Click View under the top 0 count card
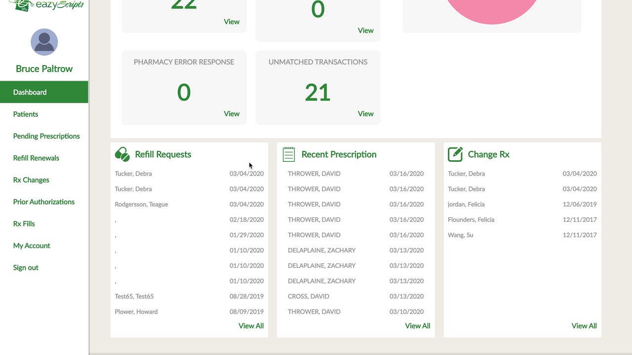 pos(365,31)
